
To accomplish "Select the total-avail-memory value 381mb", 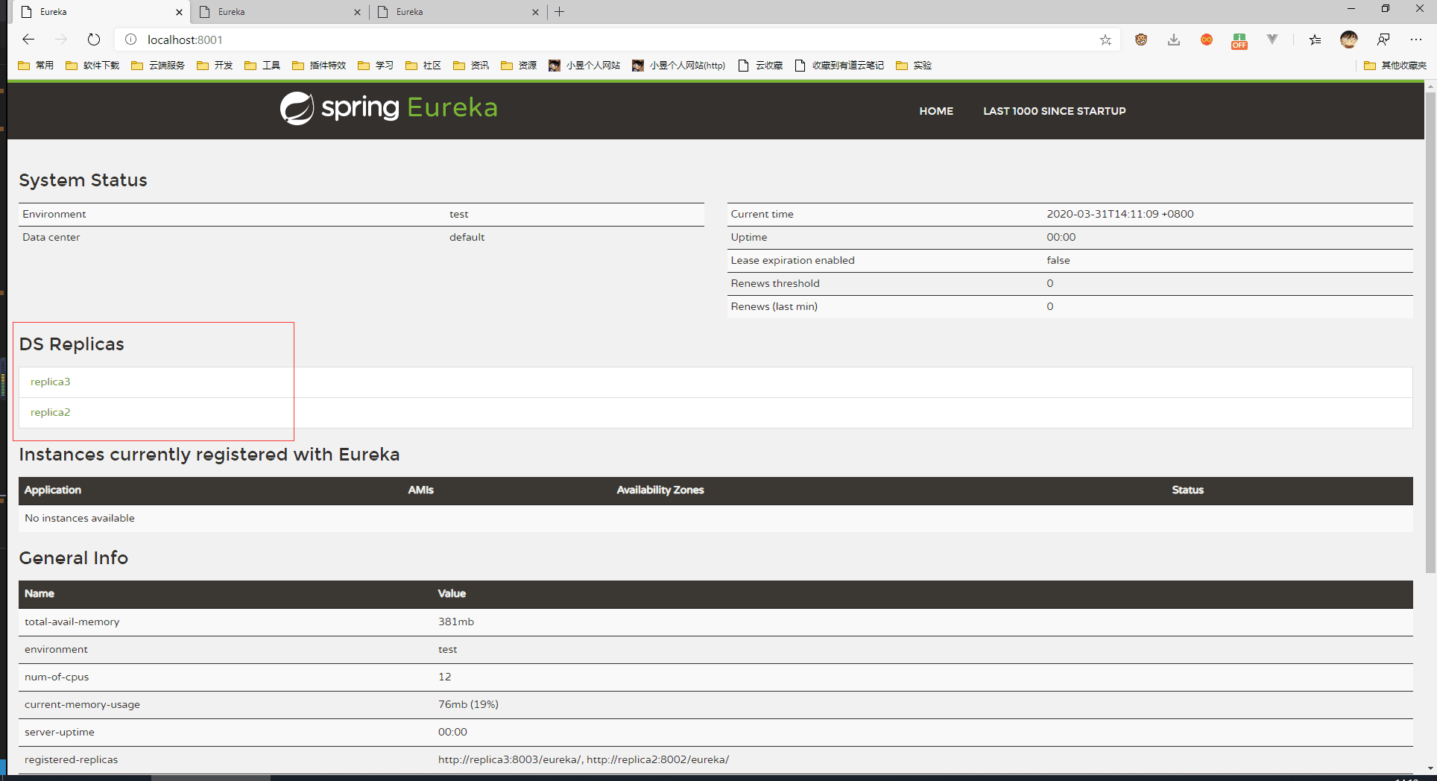I will click(x=456, y=622).
